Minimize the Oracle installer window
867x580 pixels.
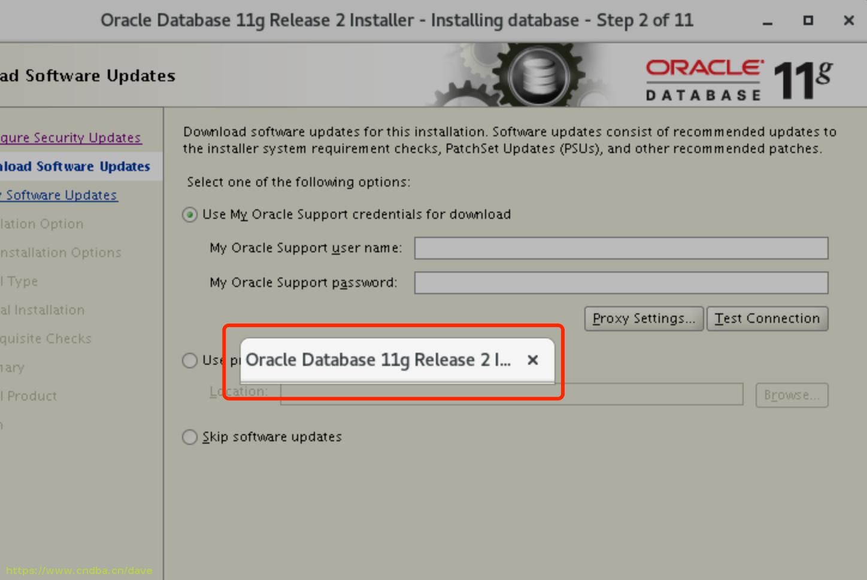point(768,21)
